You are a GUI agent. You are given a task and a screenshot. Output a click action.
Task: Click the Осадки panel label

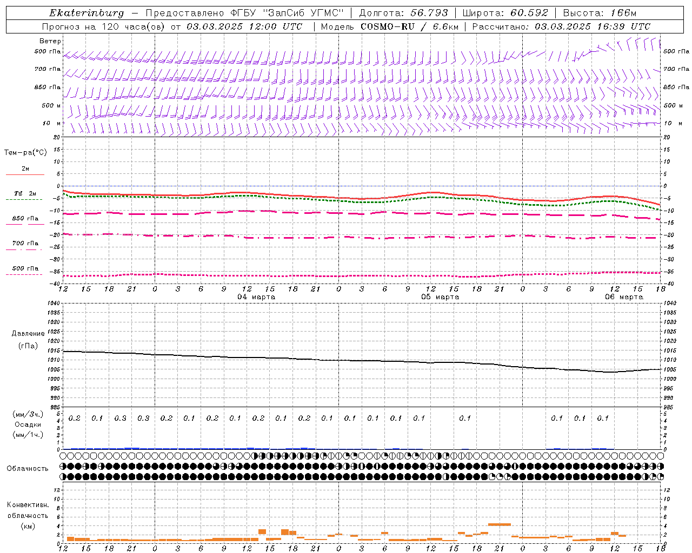28,424
